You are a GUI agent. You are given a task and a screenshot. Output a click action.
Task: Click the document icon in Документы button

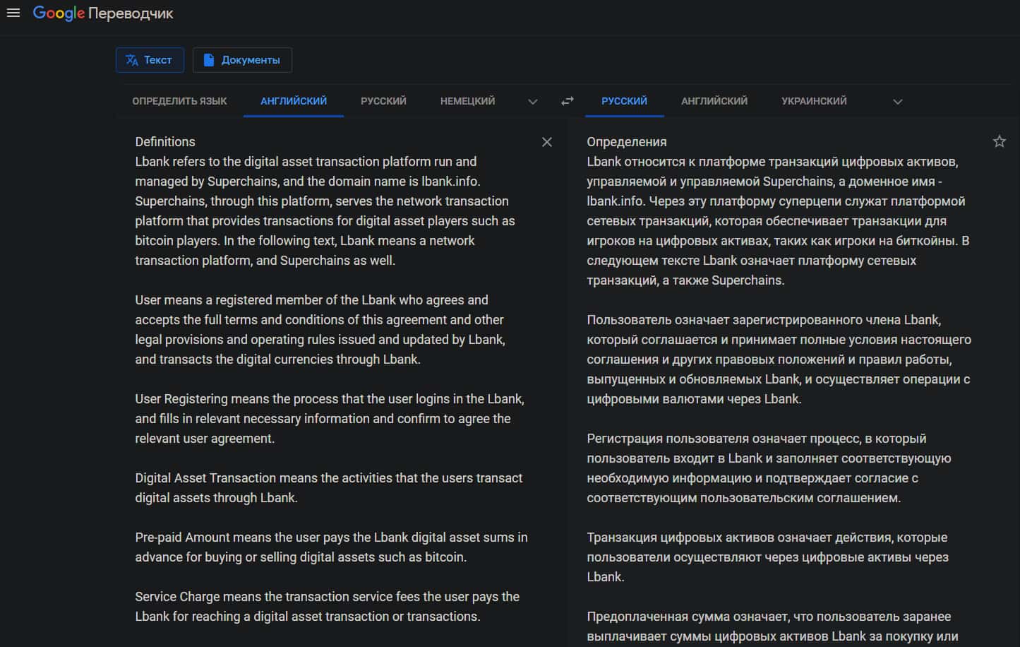click(209, 60)
